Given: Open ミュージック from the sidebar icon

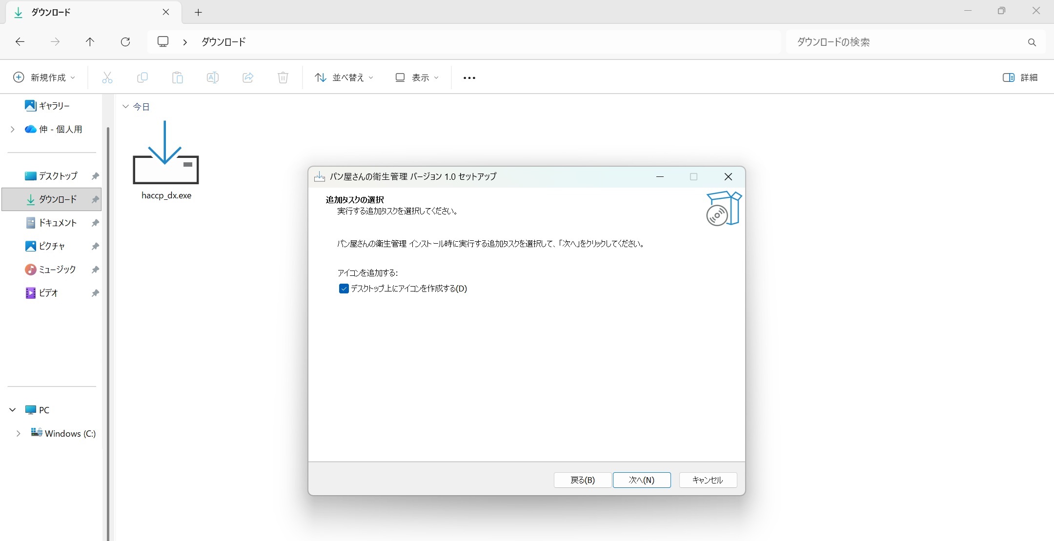Looking at the screenshot, I should tap(30, 269).
